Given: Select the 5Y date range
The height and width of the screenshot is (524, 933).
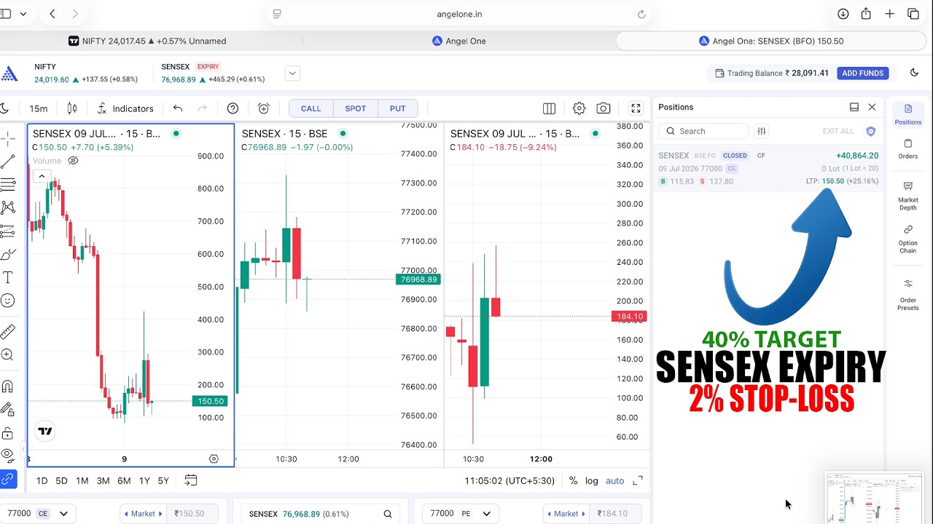Looking at the screenshot, I should tap(163, 480).
